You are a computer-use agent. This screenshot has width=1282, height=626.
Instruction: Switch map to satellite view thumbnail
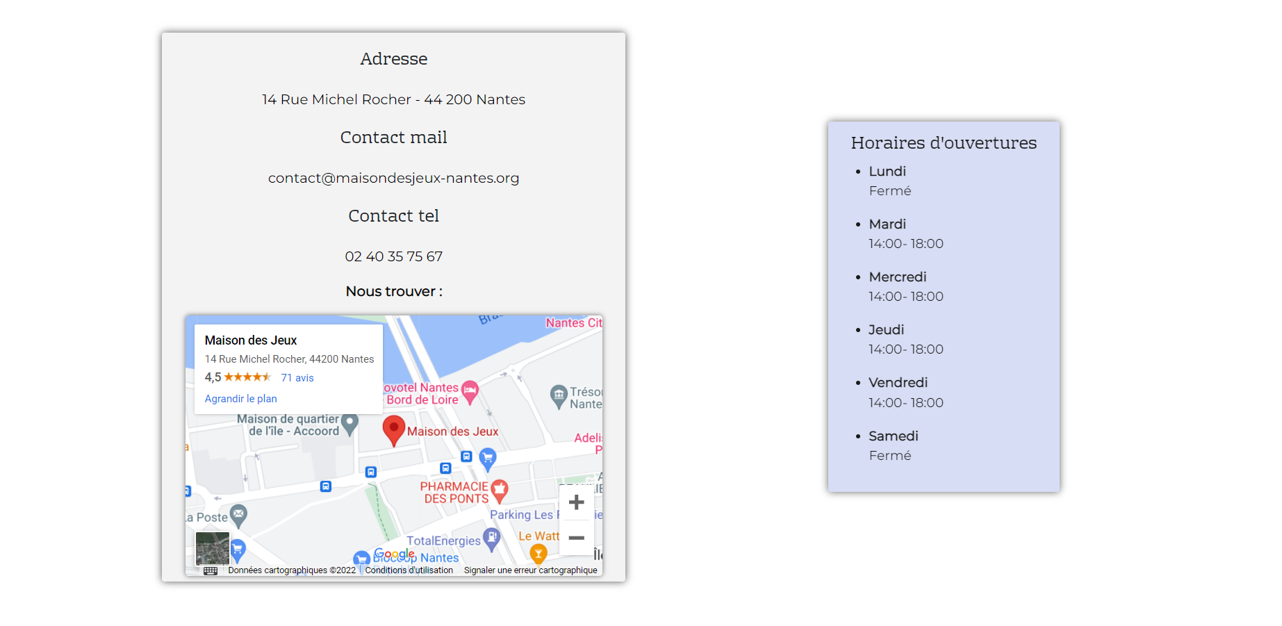213,549
